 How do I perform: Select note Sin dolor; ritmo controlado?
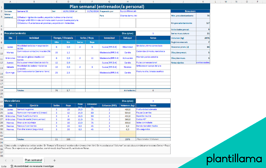tap(153, 47)
